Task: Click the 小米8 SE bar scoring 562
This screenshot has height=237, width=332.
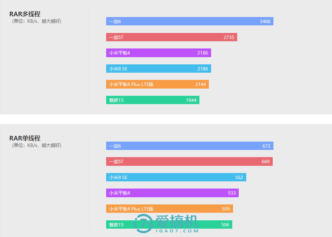Action: [176, 177]
